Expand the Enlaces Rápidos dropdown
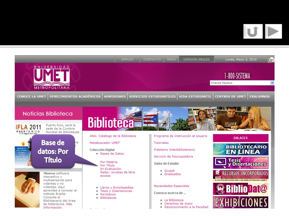Screen dimensions: 289x216 pos(242,83)
